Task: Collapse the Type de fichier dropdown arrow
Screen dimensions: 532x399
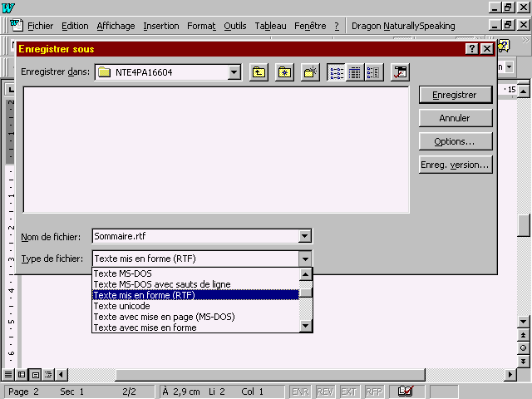Action: [305, 259]
